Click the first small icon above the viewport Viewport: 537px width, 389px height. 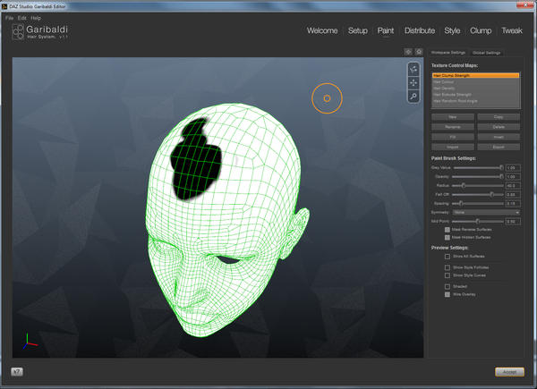coord(408,52)
